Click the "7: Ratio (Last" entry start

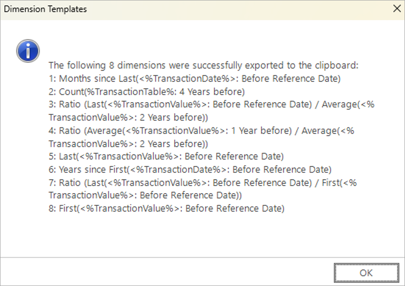pos(78,182)
